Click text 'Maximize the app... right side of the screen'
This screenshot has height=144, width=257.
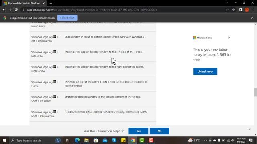[104, 67]
